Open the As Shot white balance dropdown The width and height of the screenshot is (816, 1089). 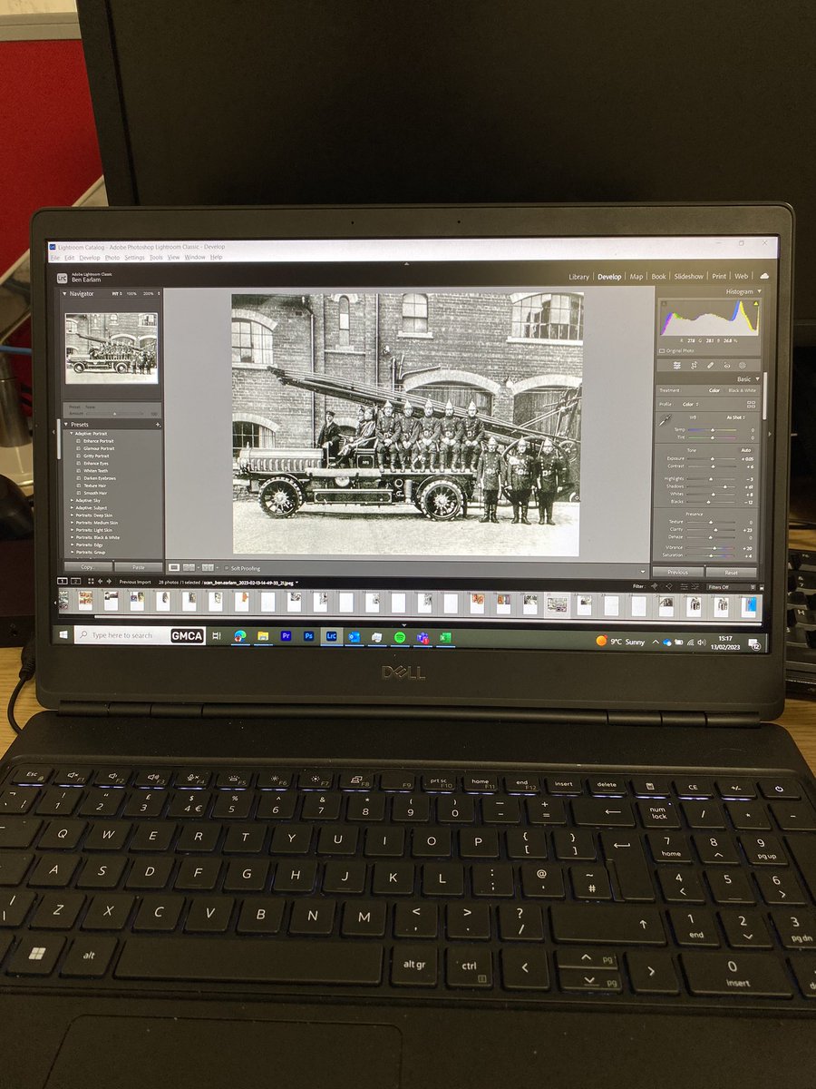click(x=735, y=417)
